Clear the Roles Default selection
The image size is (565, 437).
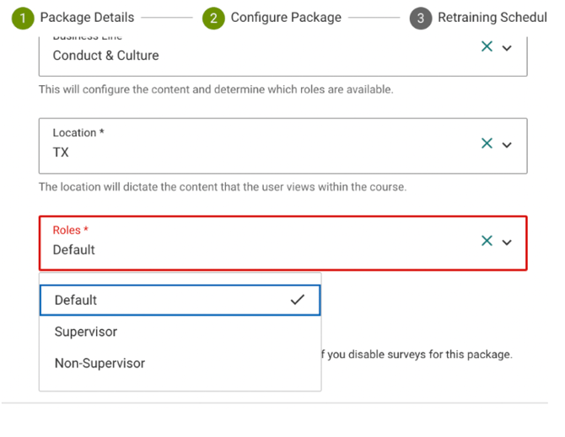pos(487,241)
